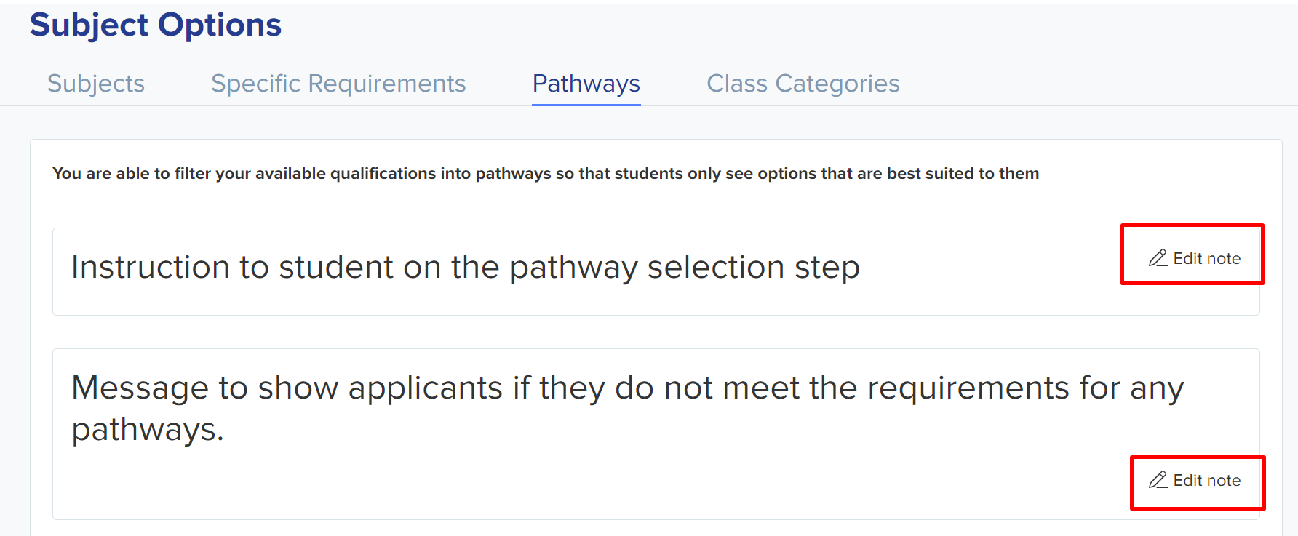The height and width of the screenshot is (536, 1298).
Task: Select the Pathways tab
Action: pyautogui.click(x=586, y=84)
